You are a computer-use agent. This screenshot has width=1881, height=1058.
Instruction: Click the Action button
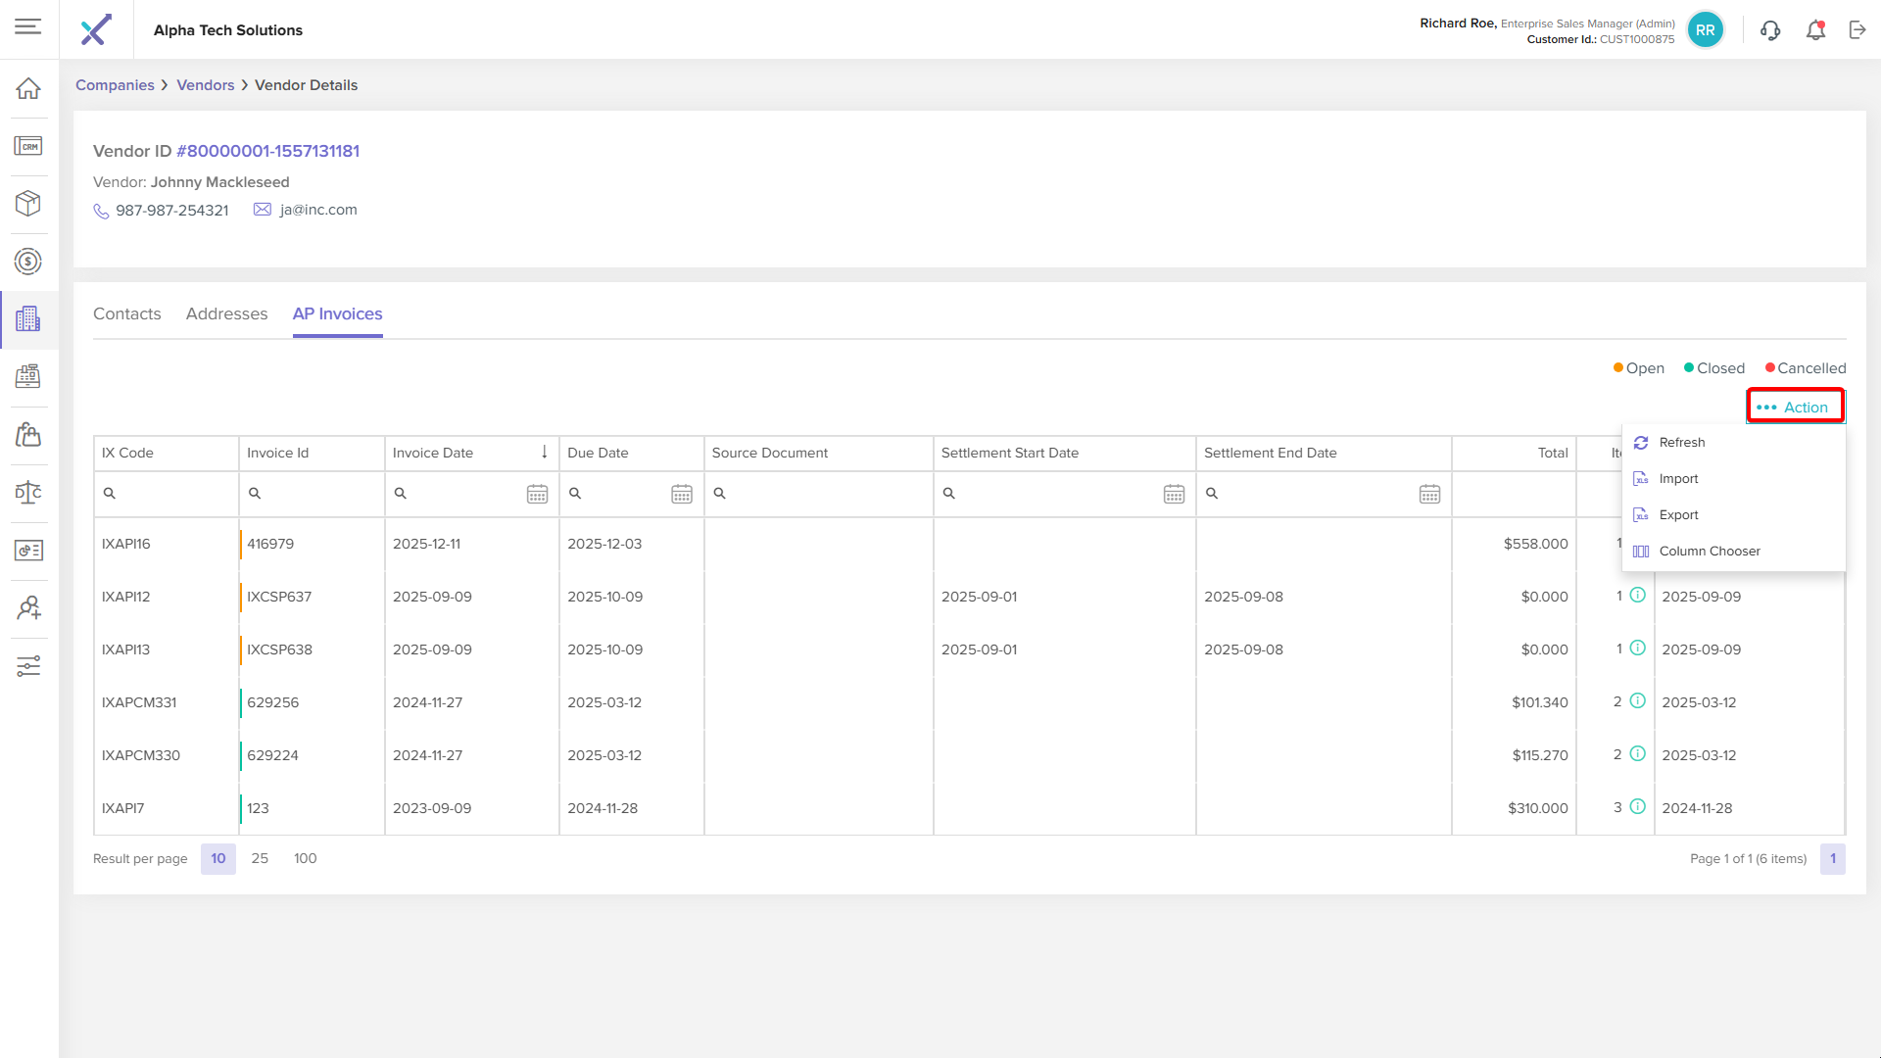pos(1795,407)
